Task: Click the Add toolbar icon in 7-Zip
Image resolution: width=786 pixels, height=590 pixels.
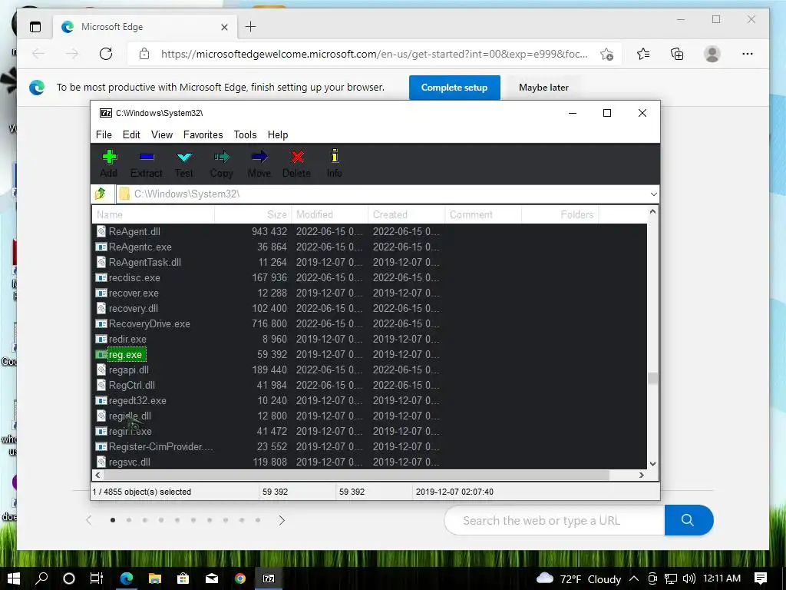Action: pyautogui.click(x=109, y=164)
